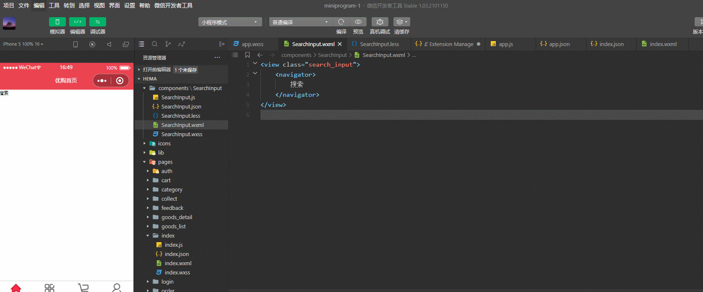The height and width of the screenshot is (292, 703).
Task: Click the editor navigate back arrow
Action: [260, 55]
